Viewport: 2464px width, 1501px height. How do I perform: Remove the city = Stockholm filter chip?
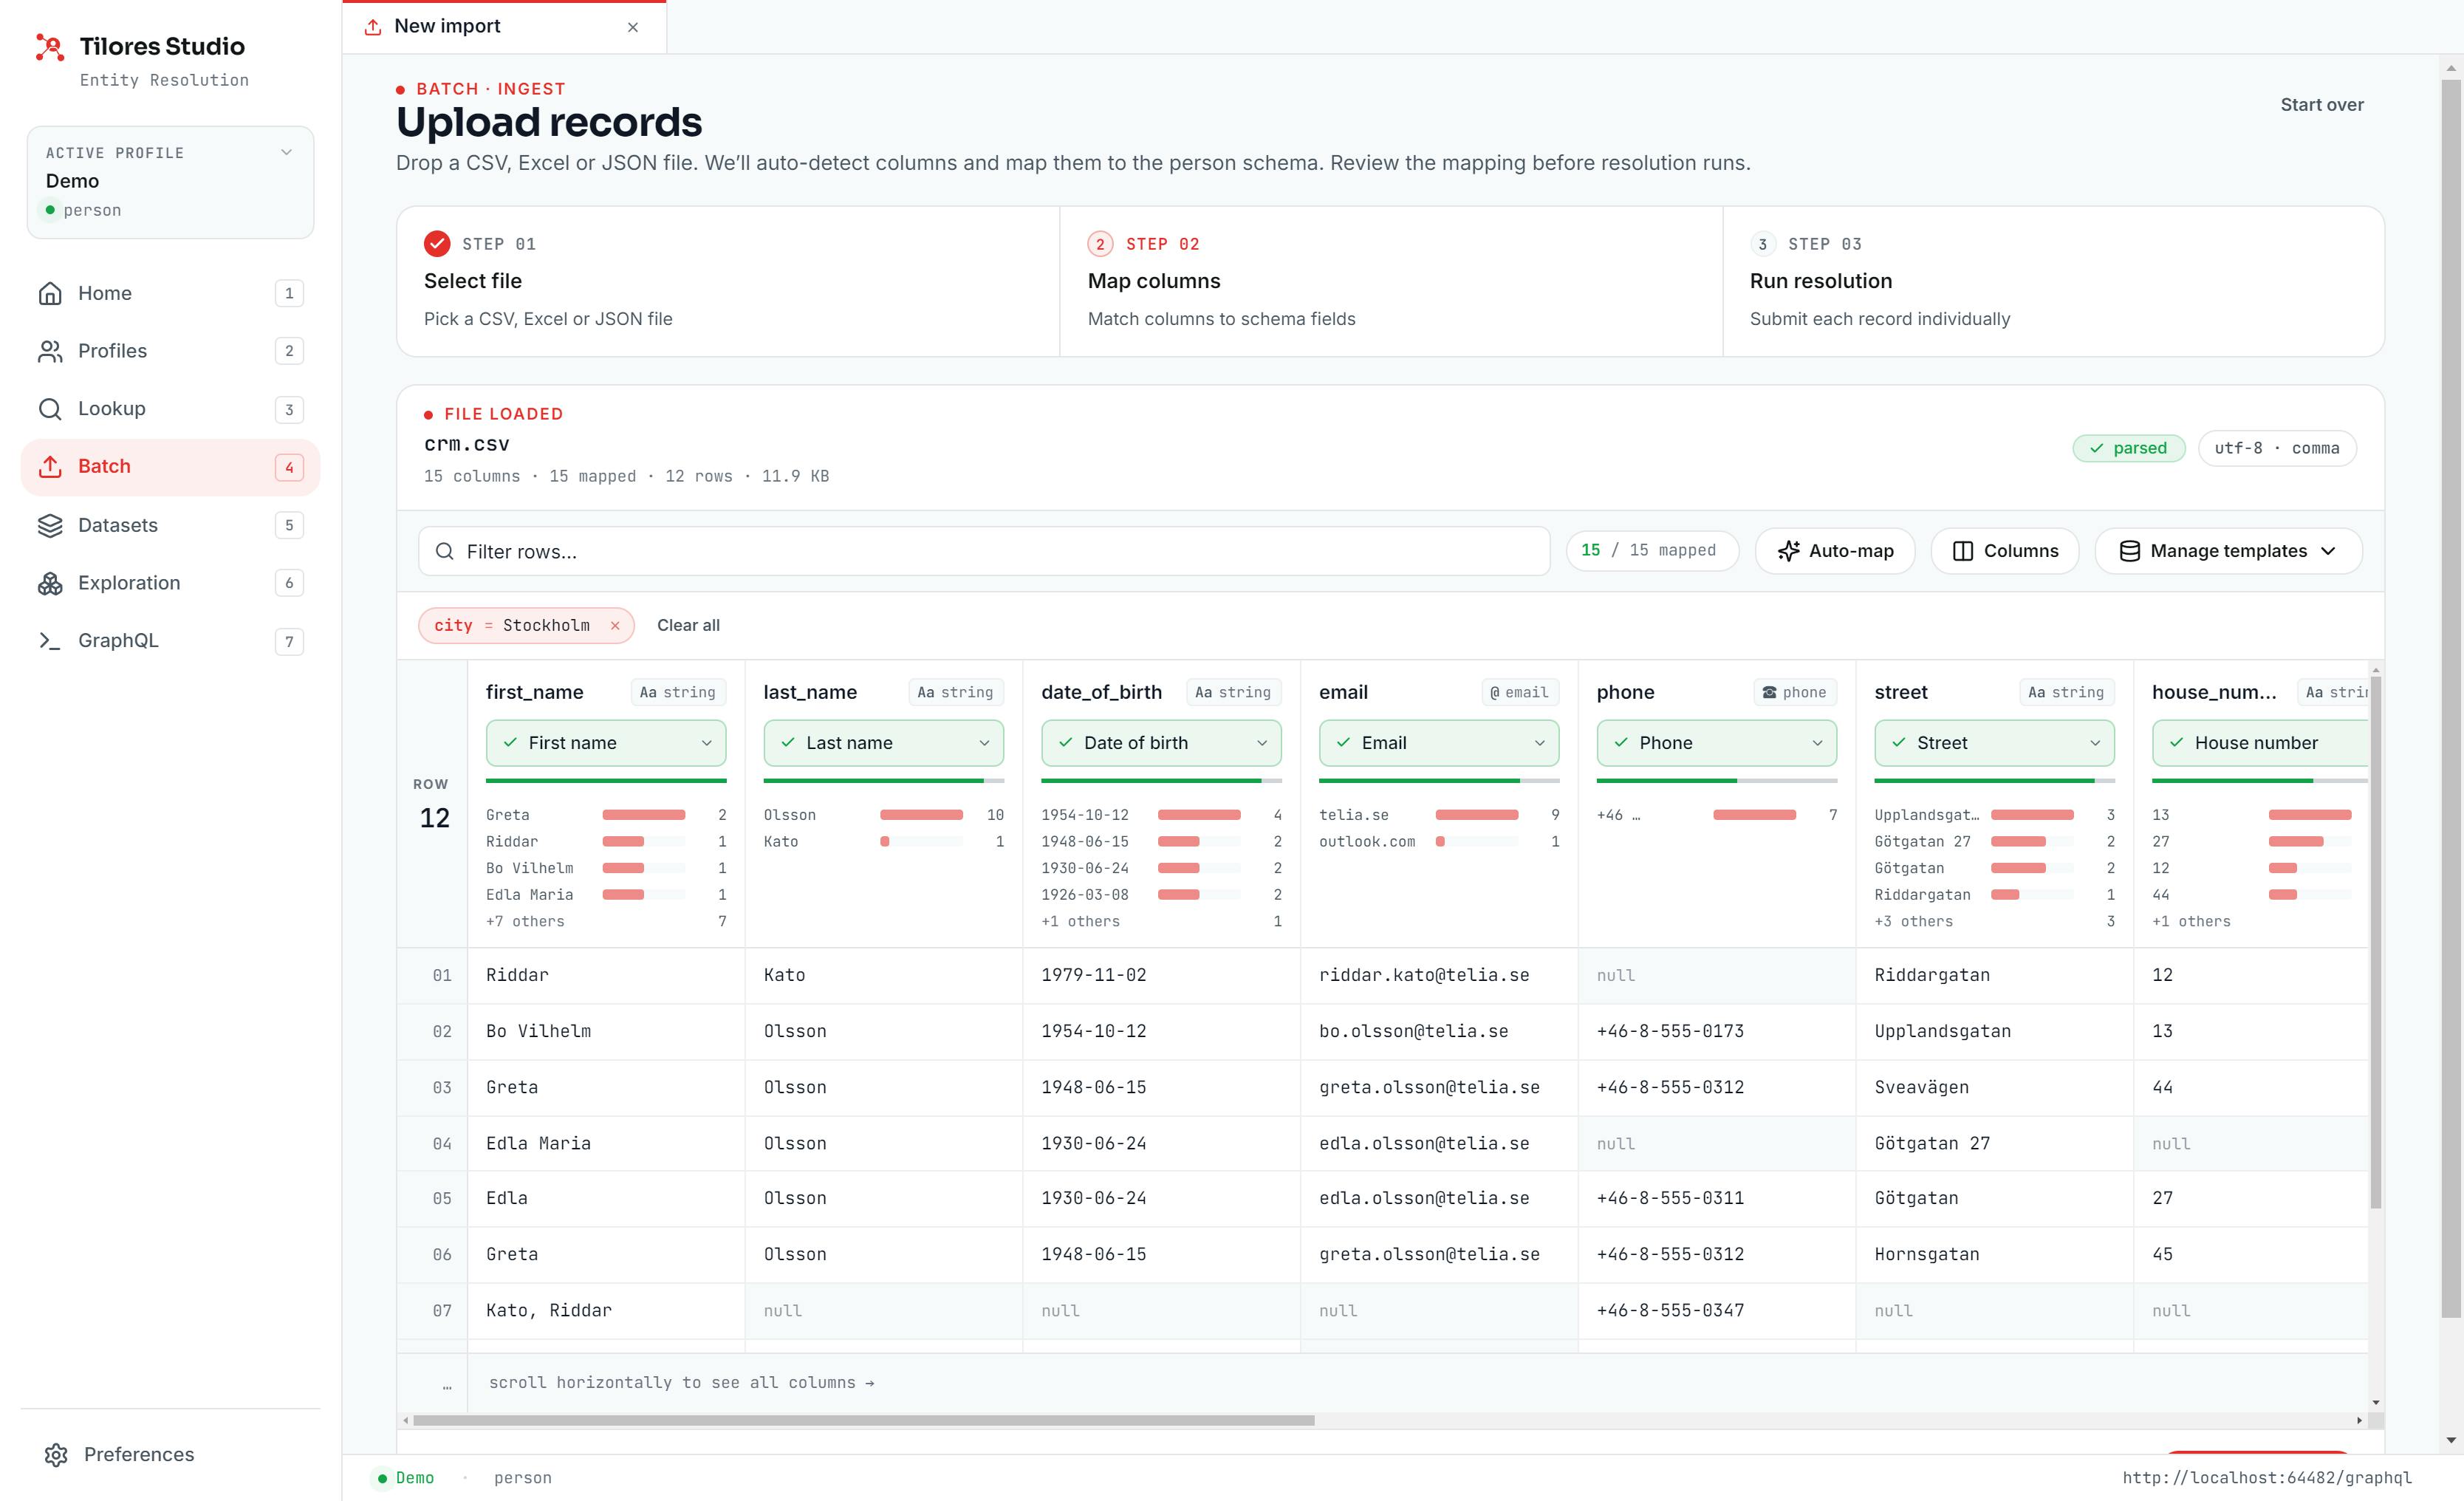coord(615,626)
